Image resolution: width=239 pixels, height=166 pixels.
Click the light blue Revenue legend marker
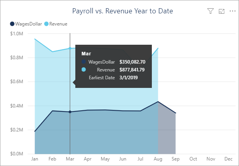point(47,24)
